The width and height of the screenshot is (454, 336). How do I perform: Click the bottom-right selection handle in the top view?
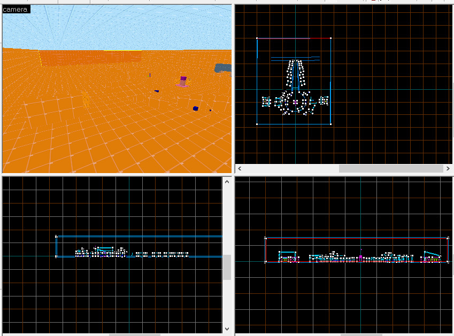point(330,124)
